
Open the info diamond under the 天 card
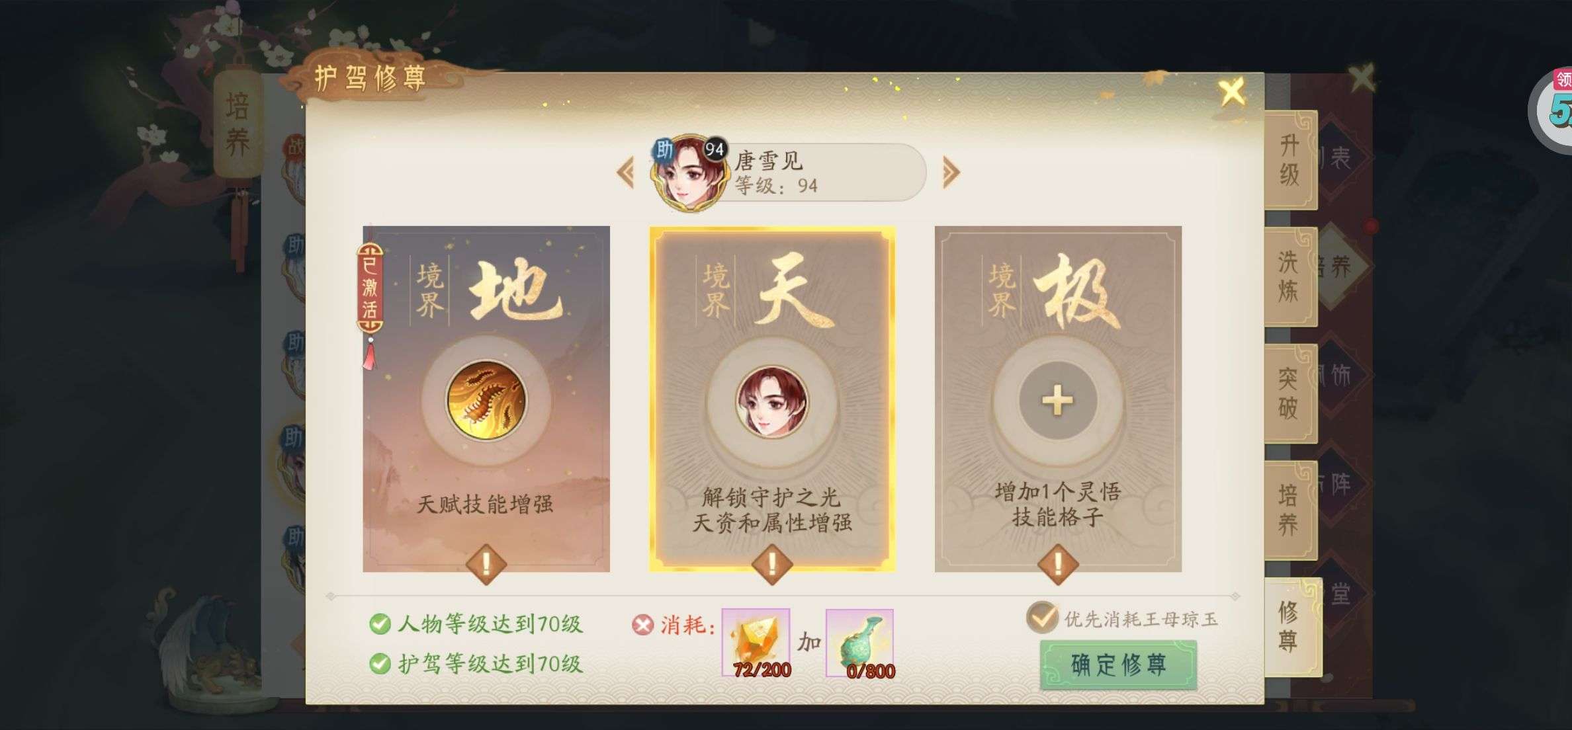click(771, 564)
